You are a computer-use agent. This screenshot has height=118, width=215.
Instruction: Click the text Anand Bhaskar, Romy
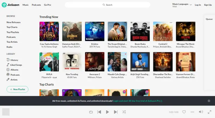pos(185,77)
